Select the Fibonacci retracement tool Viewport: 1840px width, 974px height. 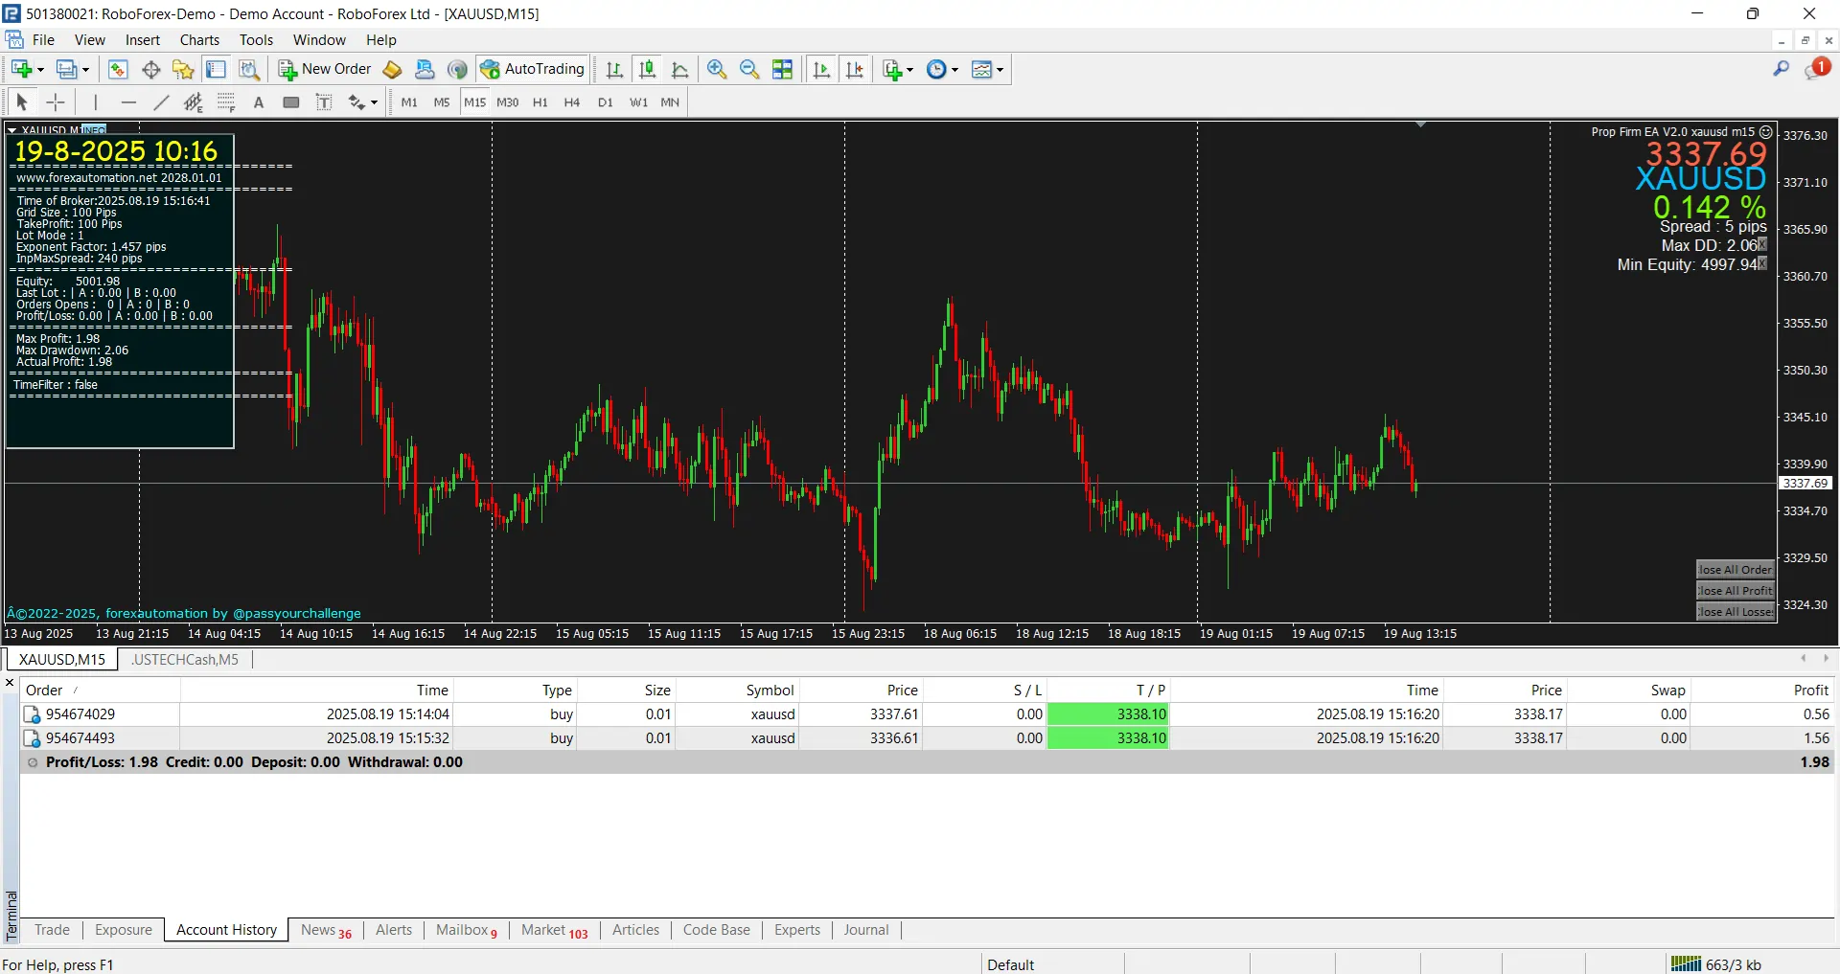(226, 102)
